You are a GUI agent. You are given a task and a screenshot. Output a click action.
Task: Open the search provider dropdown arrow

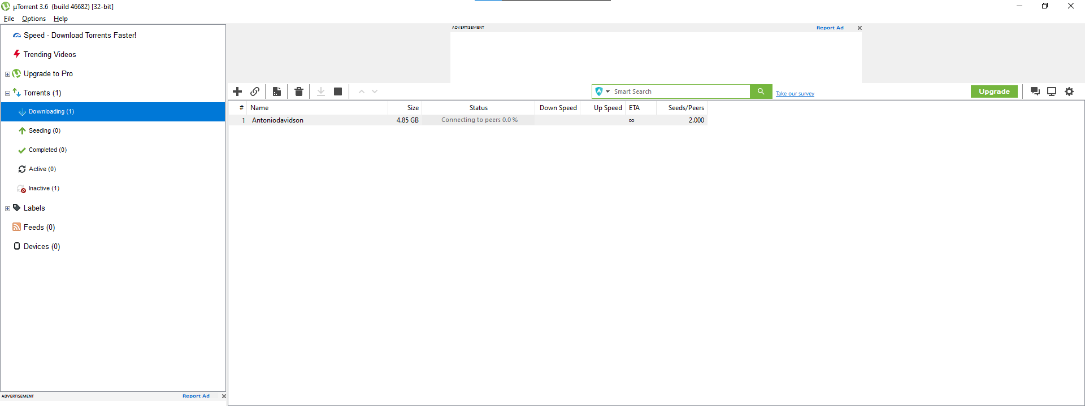pyautogui.click(x=608, y=91)
